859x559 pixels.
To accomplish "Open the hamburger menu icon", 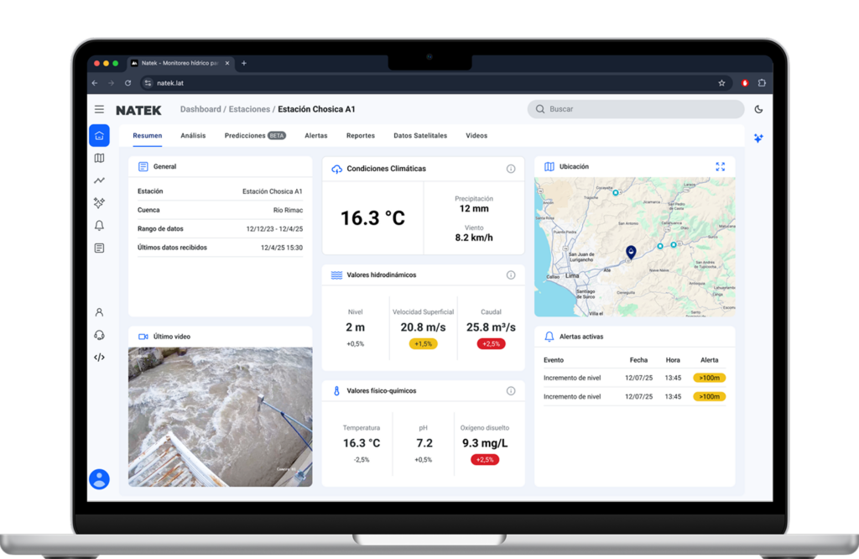I will [99, 109].
